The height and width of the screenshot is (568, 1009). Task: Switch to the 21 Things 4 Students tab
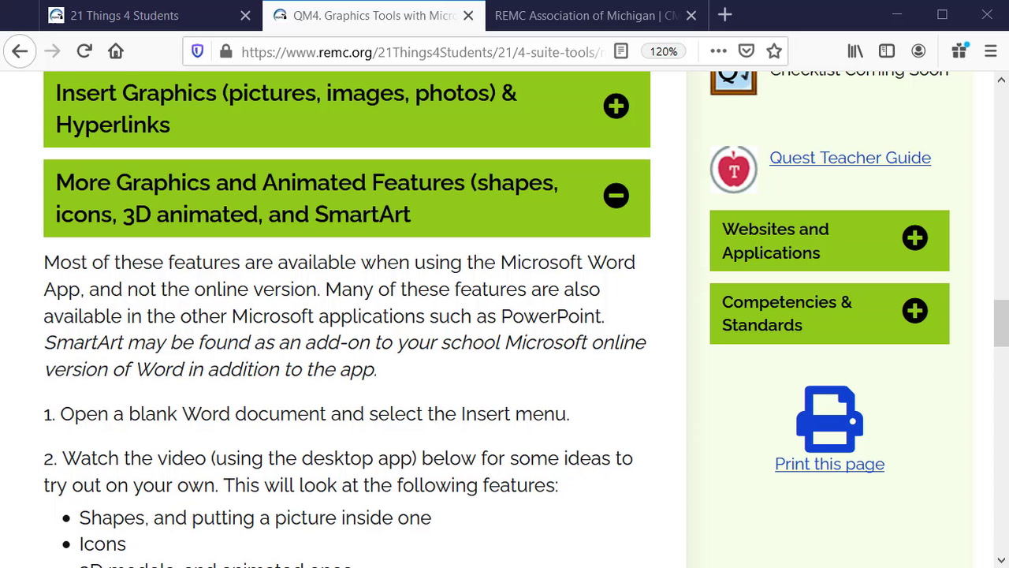[125, 16]
